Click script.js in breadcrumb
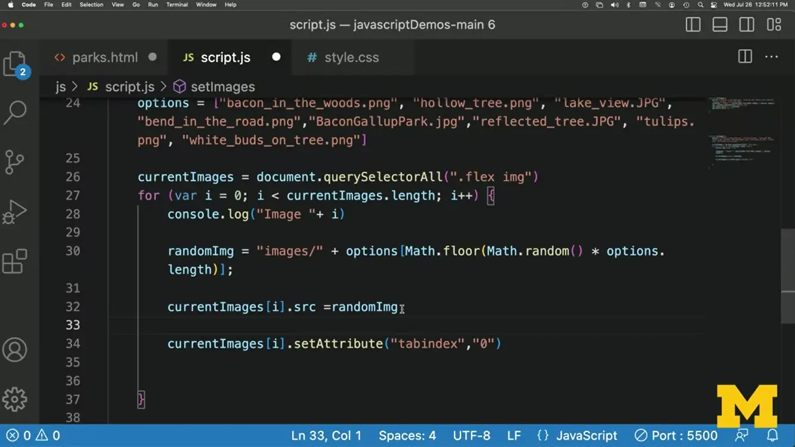This screenshot has height=447, width=795. (129, 87)
